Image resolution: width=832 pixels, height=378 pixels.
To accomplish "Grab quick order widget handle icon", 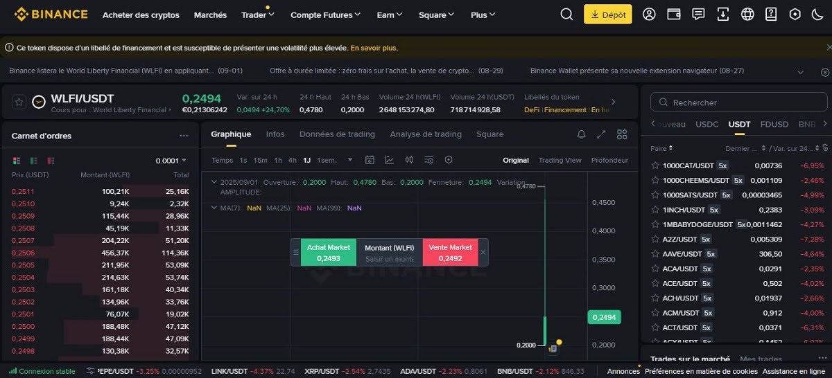I will pos(296,253).
